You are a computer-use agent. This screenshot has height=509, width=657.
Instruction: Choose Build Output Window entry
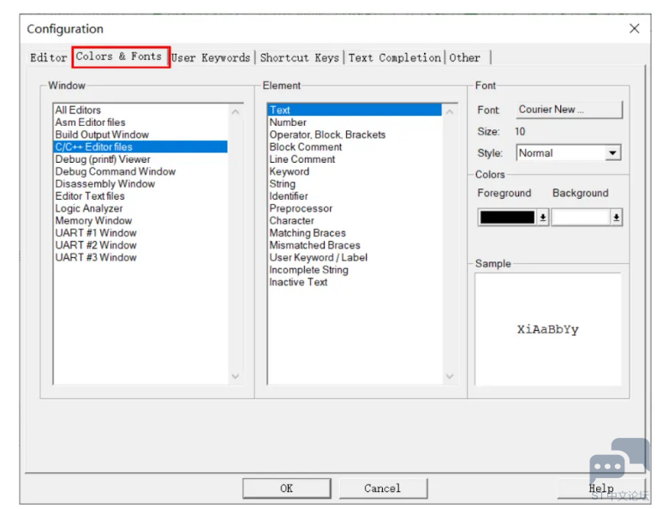click(x=140, y=135)
